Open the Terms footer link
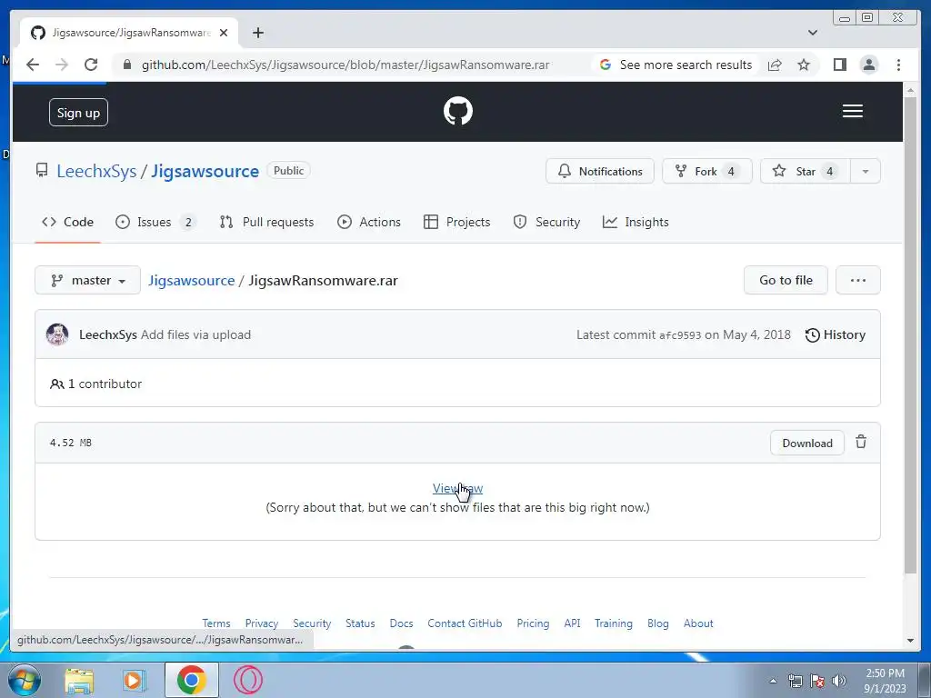Image resolution: width=931 pixels, height=698 pixels. 216,623
